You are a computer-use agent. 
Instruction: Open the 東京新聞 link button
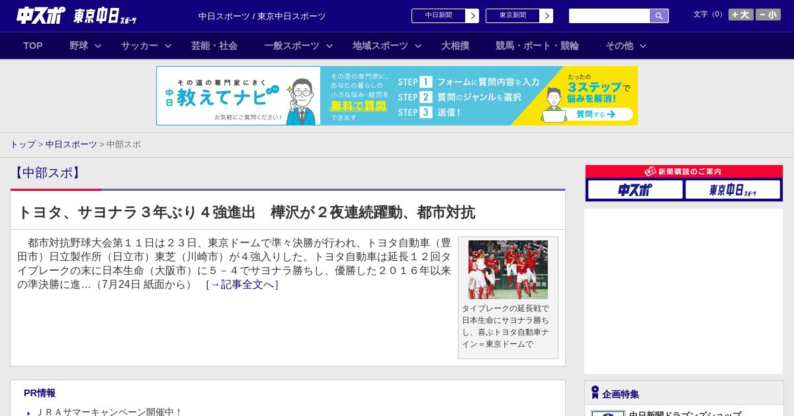click(x=513, y=15)
